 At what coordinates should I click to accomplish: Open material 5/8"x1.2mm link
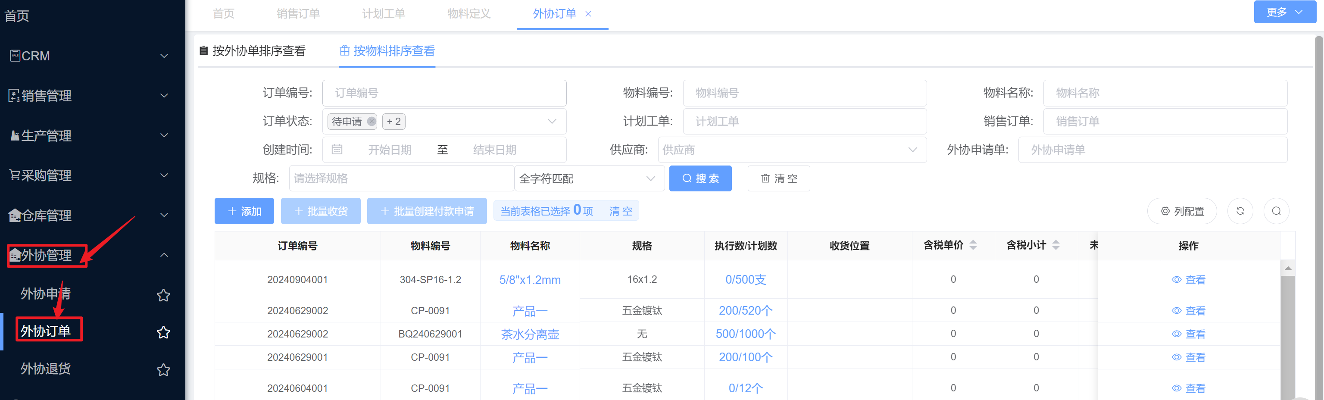click(x=530, y=280)
